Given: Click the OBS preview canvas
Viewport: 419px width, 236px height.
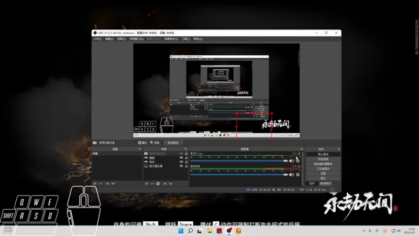Looking at the screenshot, I should [216, 90].
